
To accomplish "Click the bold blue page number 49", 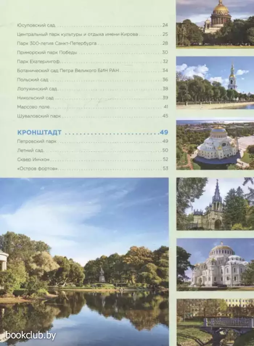I will click(164, 132).
